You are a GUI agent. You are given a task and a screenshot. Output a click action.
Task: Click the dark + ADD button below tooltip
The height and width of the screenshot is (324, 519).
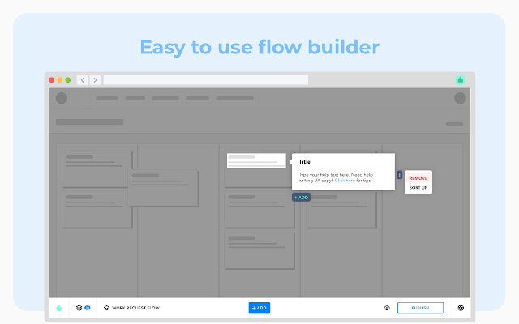[x=301, y=198]
